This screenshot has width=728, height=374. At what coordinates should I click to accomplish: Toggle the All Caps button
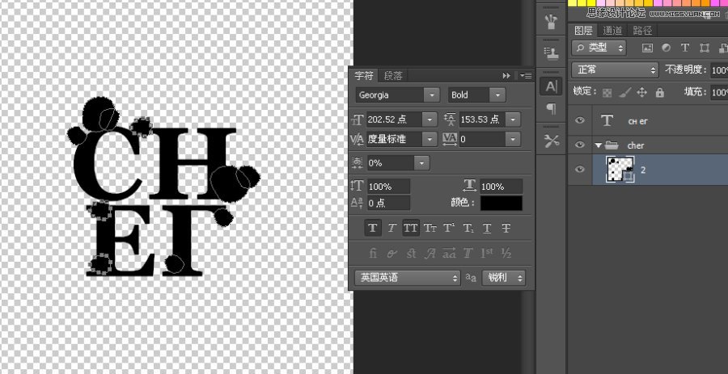click(x=411, y=229)
